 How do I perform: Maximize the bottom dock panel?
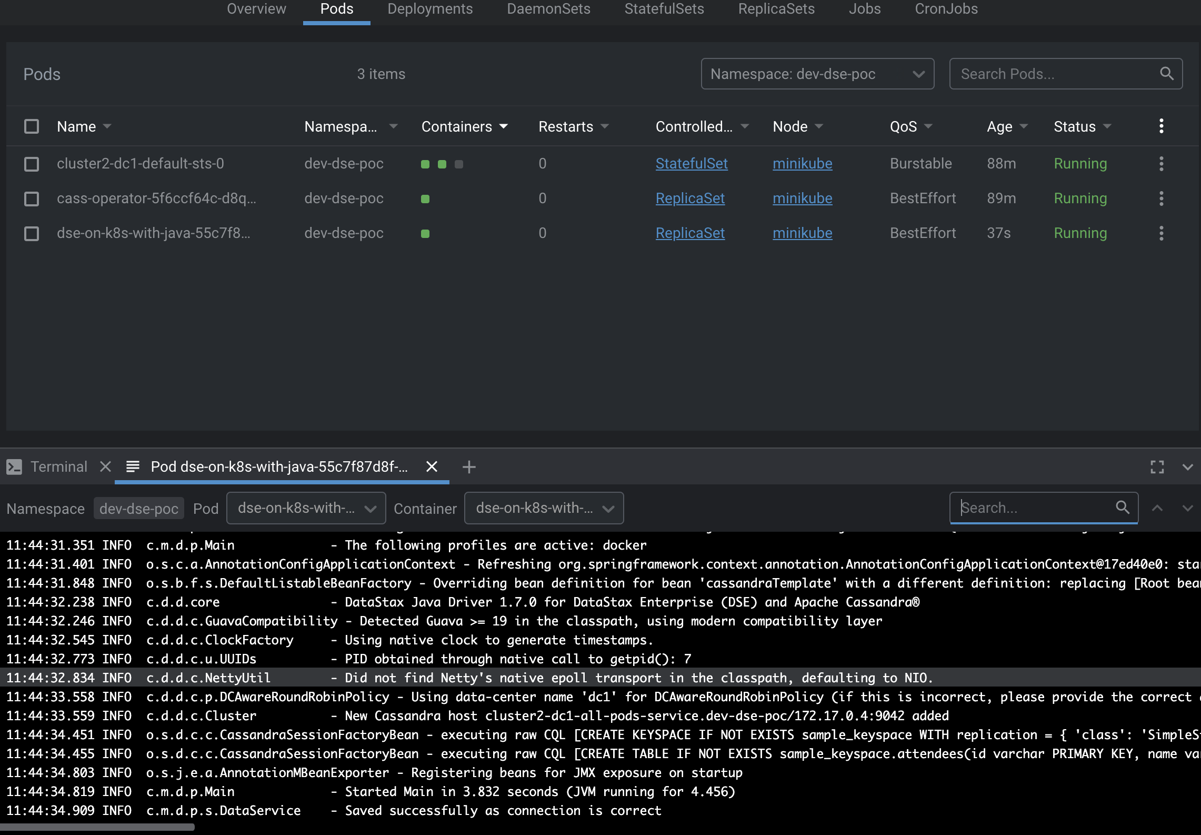pos(1157,467)
